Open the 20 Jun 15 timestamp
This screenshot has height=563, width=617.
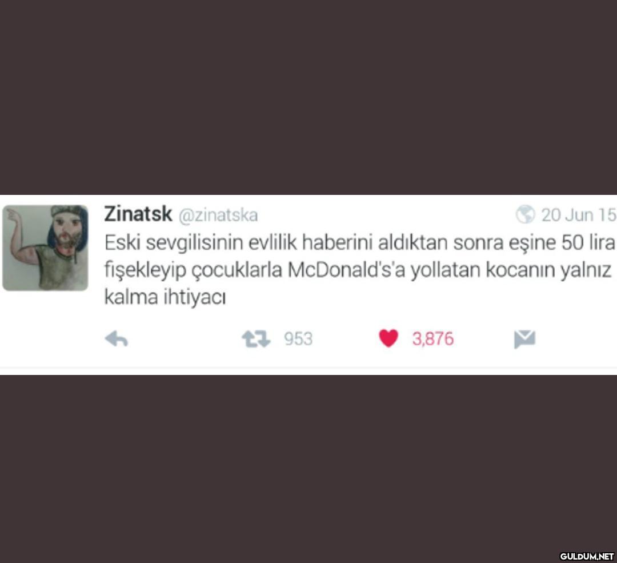(x=579, y=215)
